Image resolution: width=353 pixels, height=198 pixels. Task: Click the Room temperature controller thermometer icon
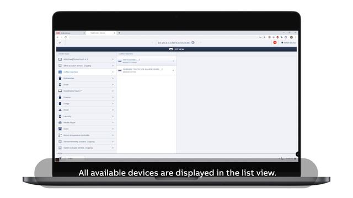point(60,135)
